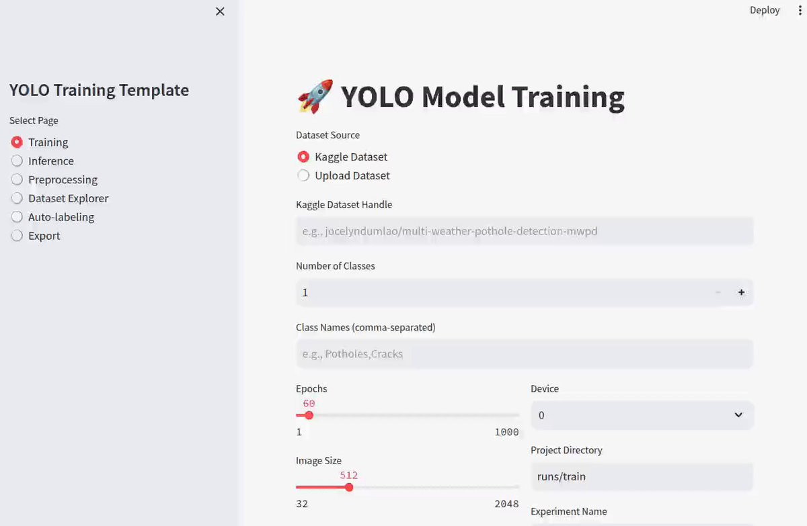Choose Kaggle Dataset as source

303,157
